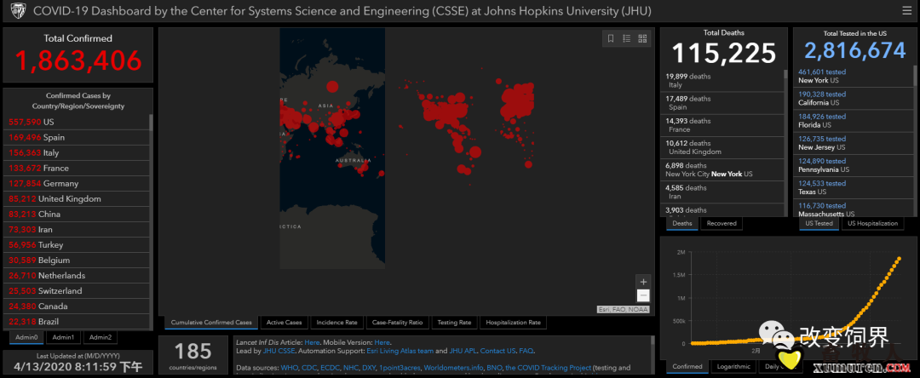
Task: Select the Incidence Rate map tab
Action: pyautogui.click(x=336, y=323)
